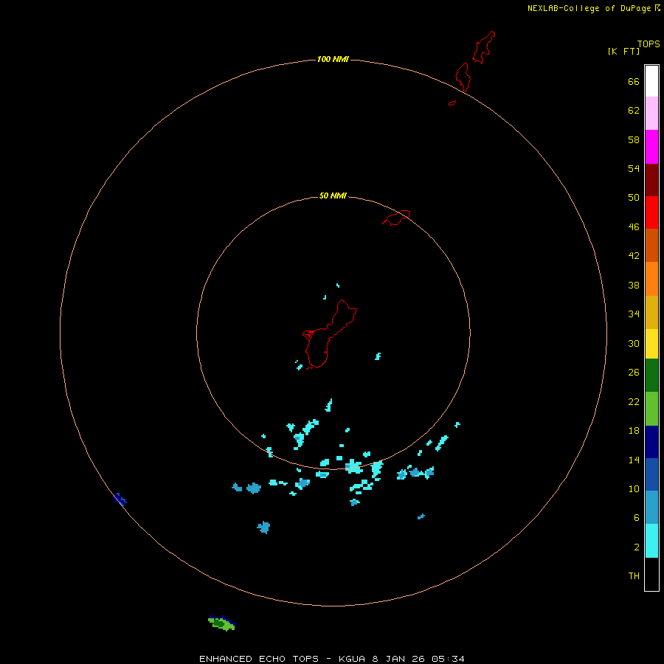The height and width of the screenshot is (664, 664).
Task: Click the northernmost red island outline
Action: (484, 47)
